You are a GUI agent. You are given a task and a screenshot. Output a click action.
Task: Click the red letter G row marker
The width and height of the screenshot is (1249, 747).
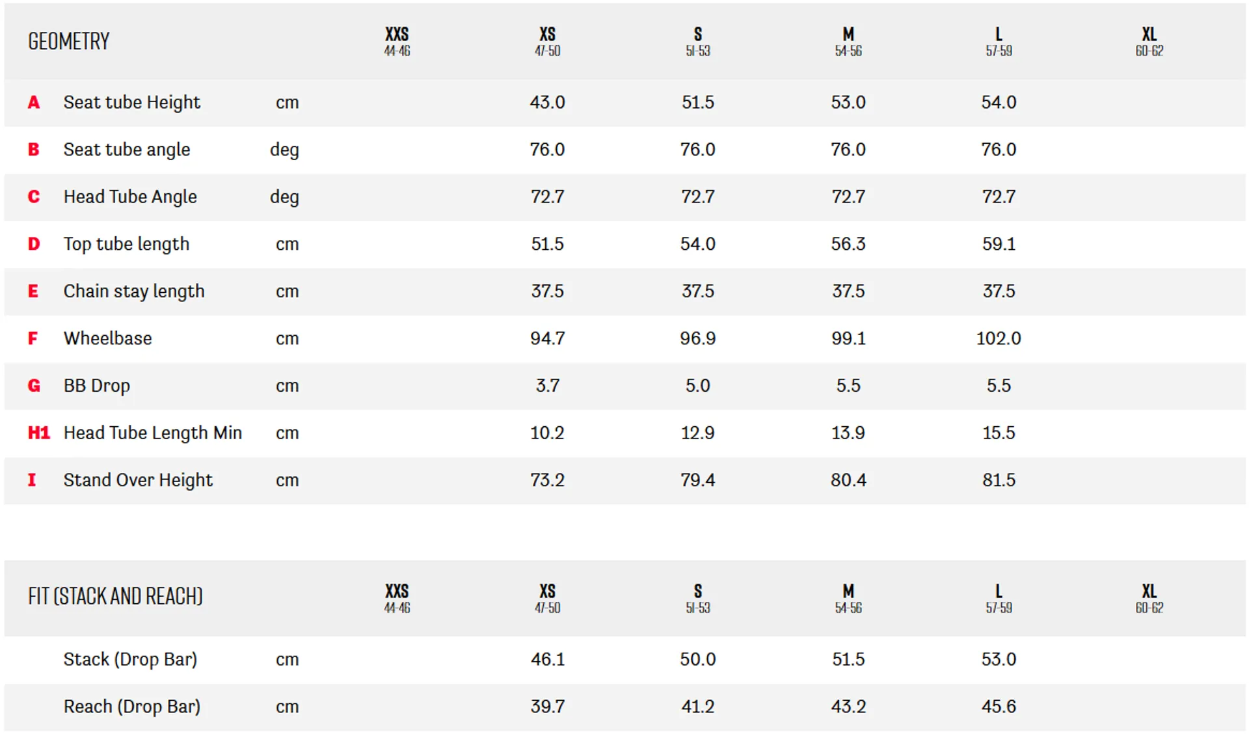click(x=34, y=386)
